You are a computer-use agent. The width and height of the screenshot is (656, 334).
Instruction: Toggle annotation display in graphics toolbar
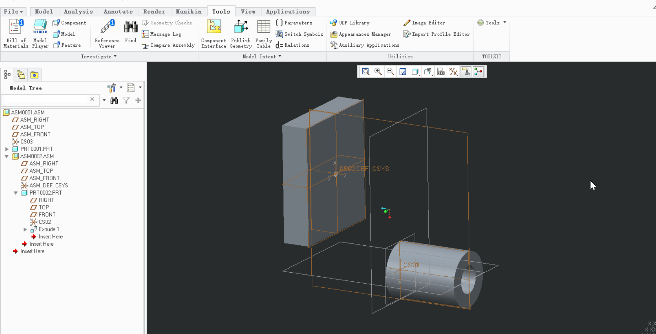pyautogui.click(x=466, y=72)
